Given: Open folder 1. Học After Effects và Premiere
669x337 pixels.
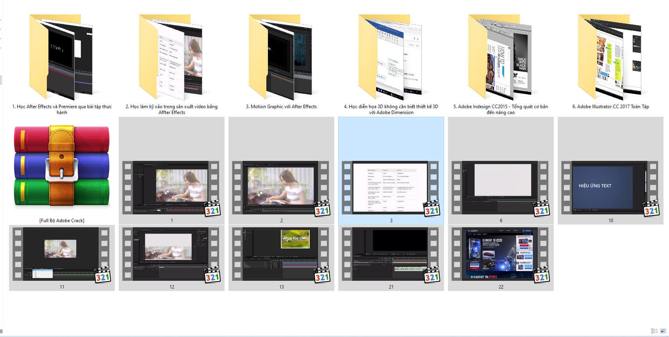Looking at the screenshot, I should (x=61, y=57).
